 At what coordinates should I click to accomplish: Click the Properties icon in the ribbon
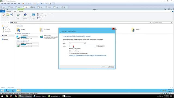point(3,15)
